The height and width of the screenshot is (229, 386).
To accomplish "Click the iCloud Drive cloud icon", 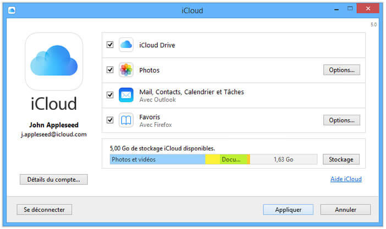I will [x=126, y=45].
